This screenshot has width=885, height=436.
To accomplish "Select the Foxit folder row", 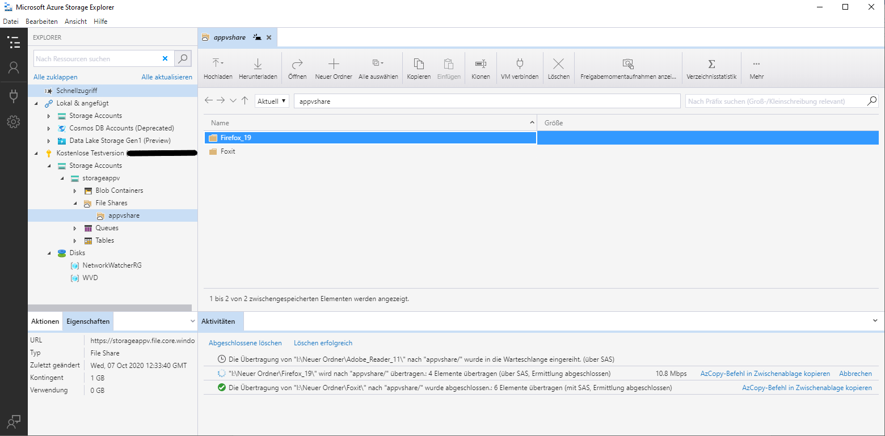I will [541, 151].
